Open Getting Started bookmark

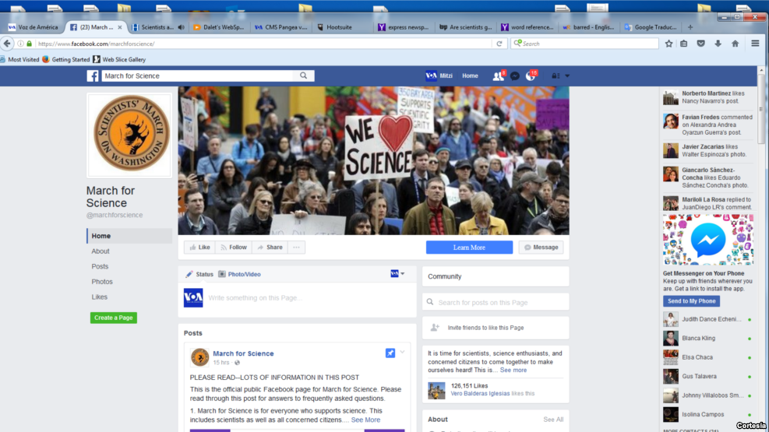pos(66,60)
